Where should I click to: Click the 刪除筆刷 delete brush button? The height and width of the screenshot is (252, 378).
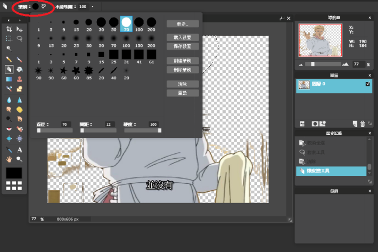click(183, 70)
